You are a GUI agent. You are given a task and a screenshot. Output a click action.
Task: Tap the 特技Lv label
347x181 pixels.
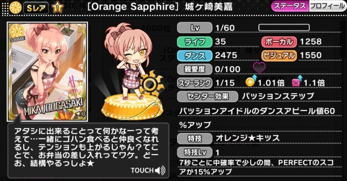click(x=195, y=152)
